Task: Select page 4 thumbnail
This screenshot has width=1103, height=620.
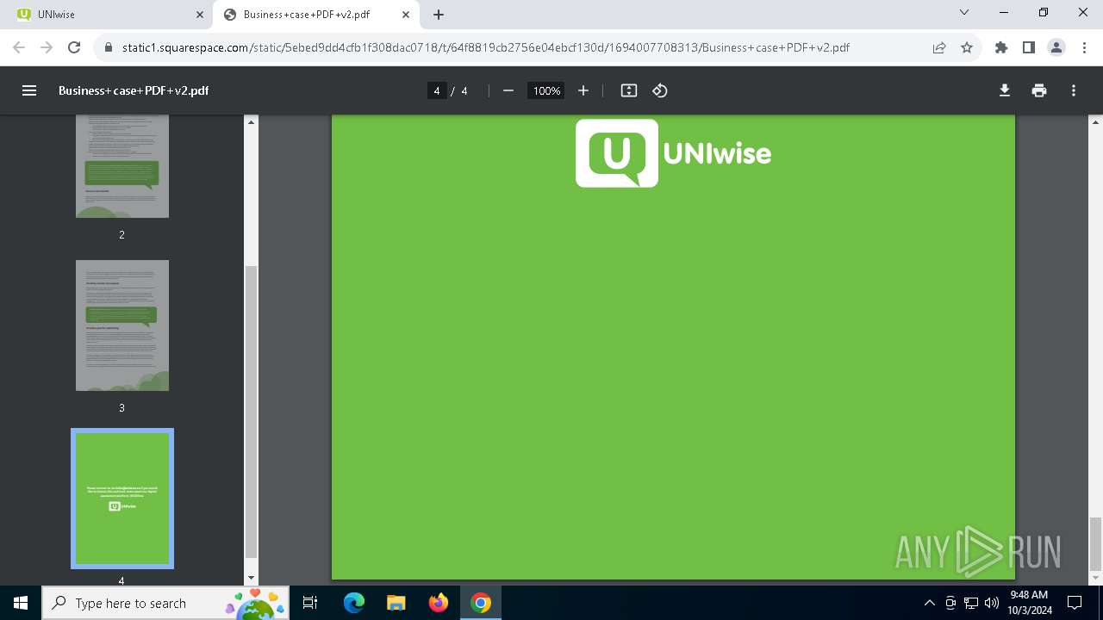Action: point(122,499)
